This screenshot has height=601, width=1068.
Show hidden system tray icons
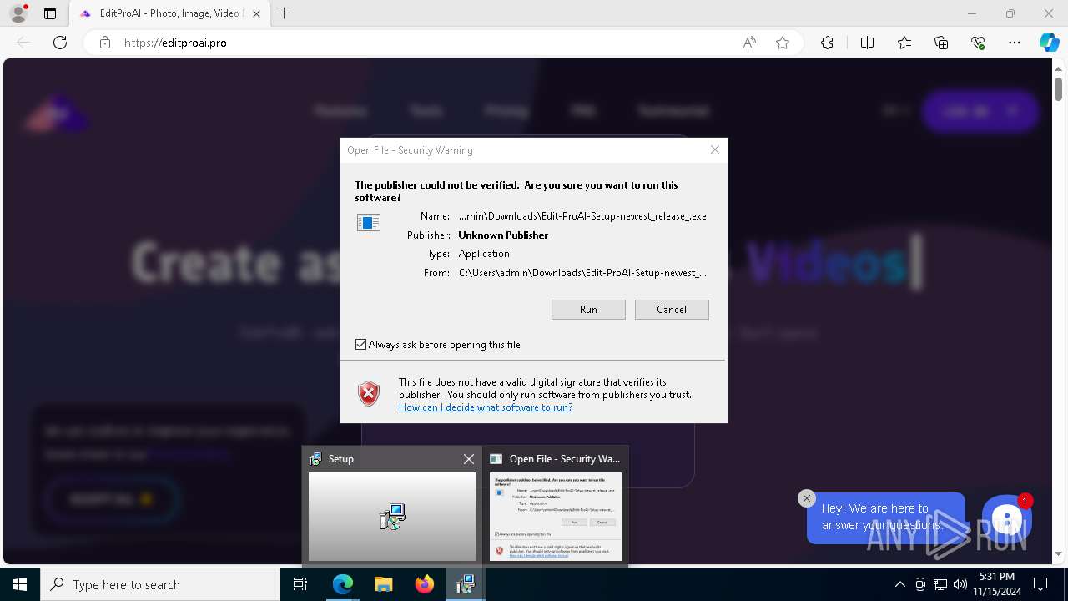(x=899, y=585)
